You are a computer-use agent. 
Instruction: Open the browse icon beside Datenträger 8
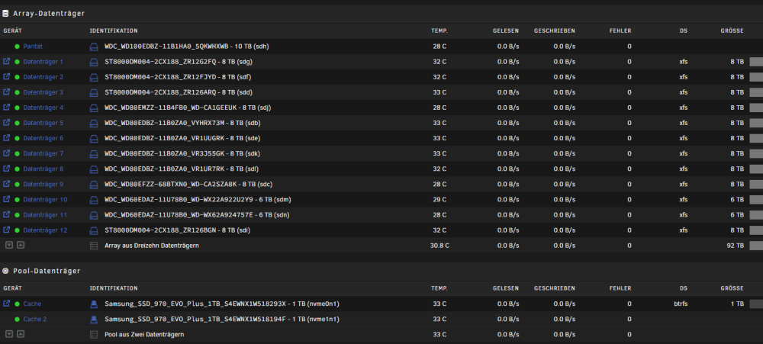6,169
